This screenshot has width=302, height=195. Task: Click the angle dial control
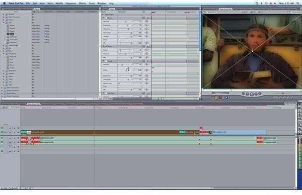click(128, 70)
